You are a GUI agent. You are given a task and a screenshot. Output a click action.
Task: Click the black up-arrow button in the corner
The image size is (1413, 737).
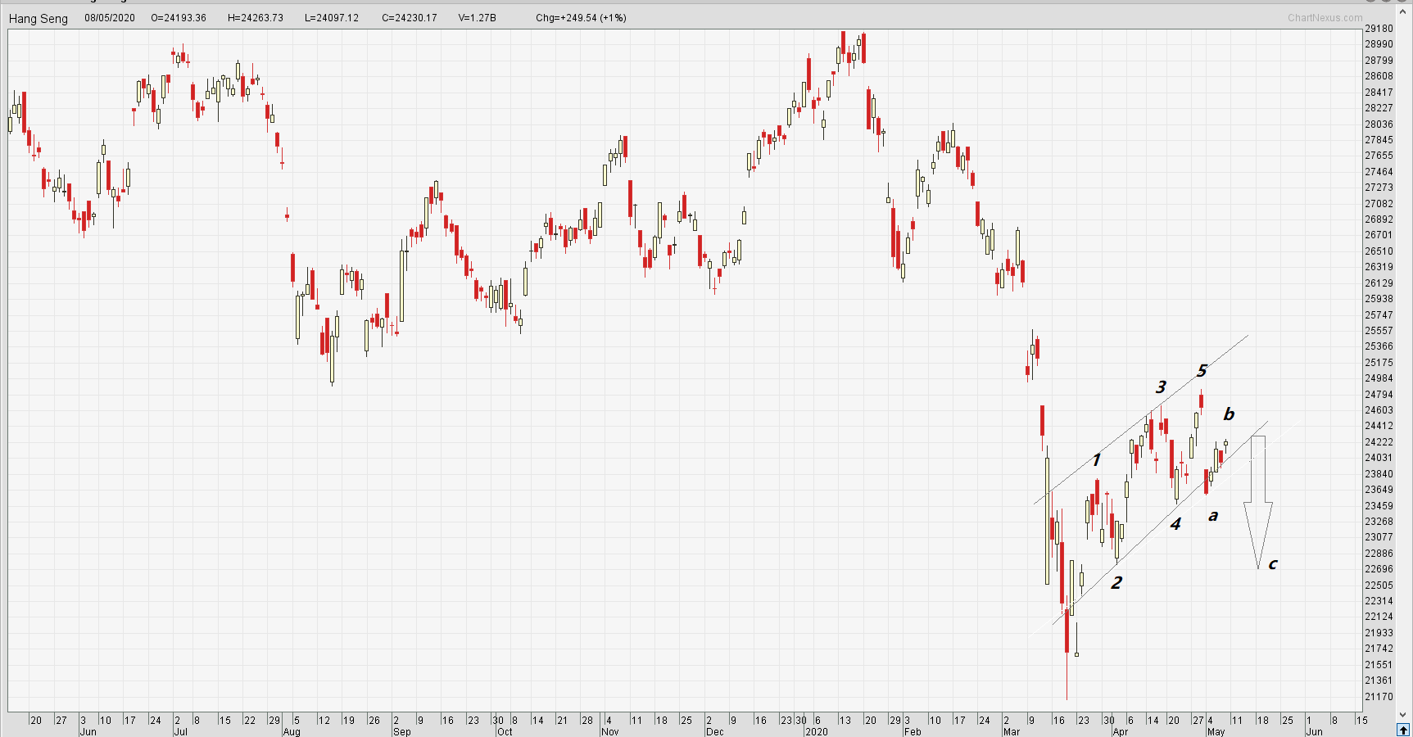[1404, 730]
